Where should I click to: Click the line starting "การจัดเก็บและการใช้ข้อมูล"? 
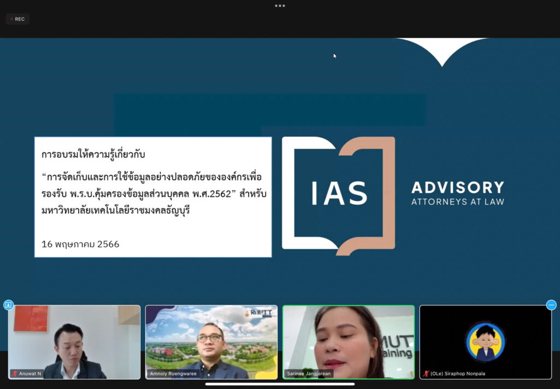click(152, 177)
